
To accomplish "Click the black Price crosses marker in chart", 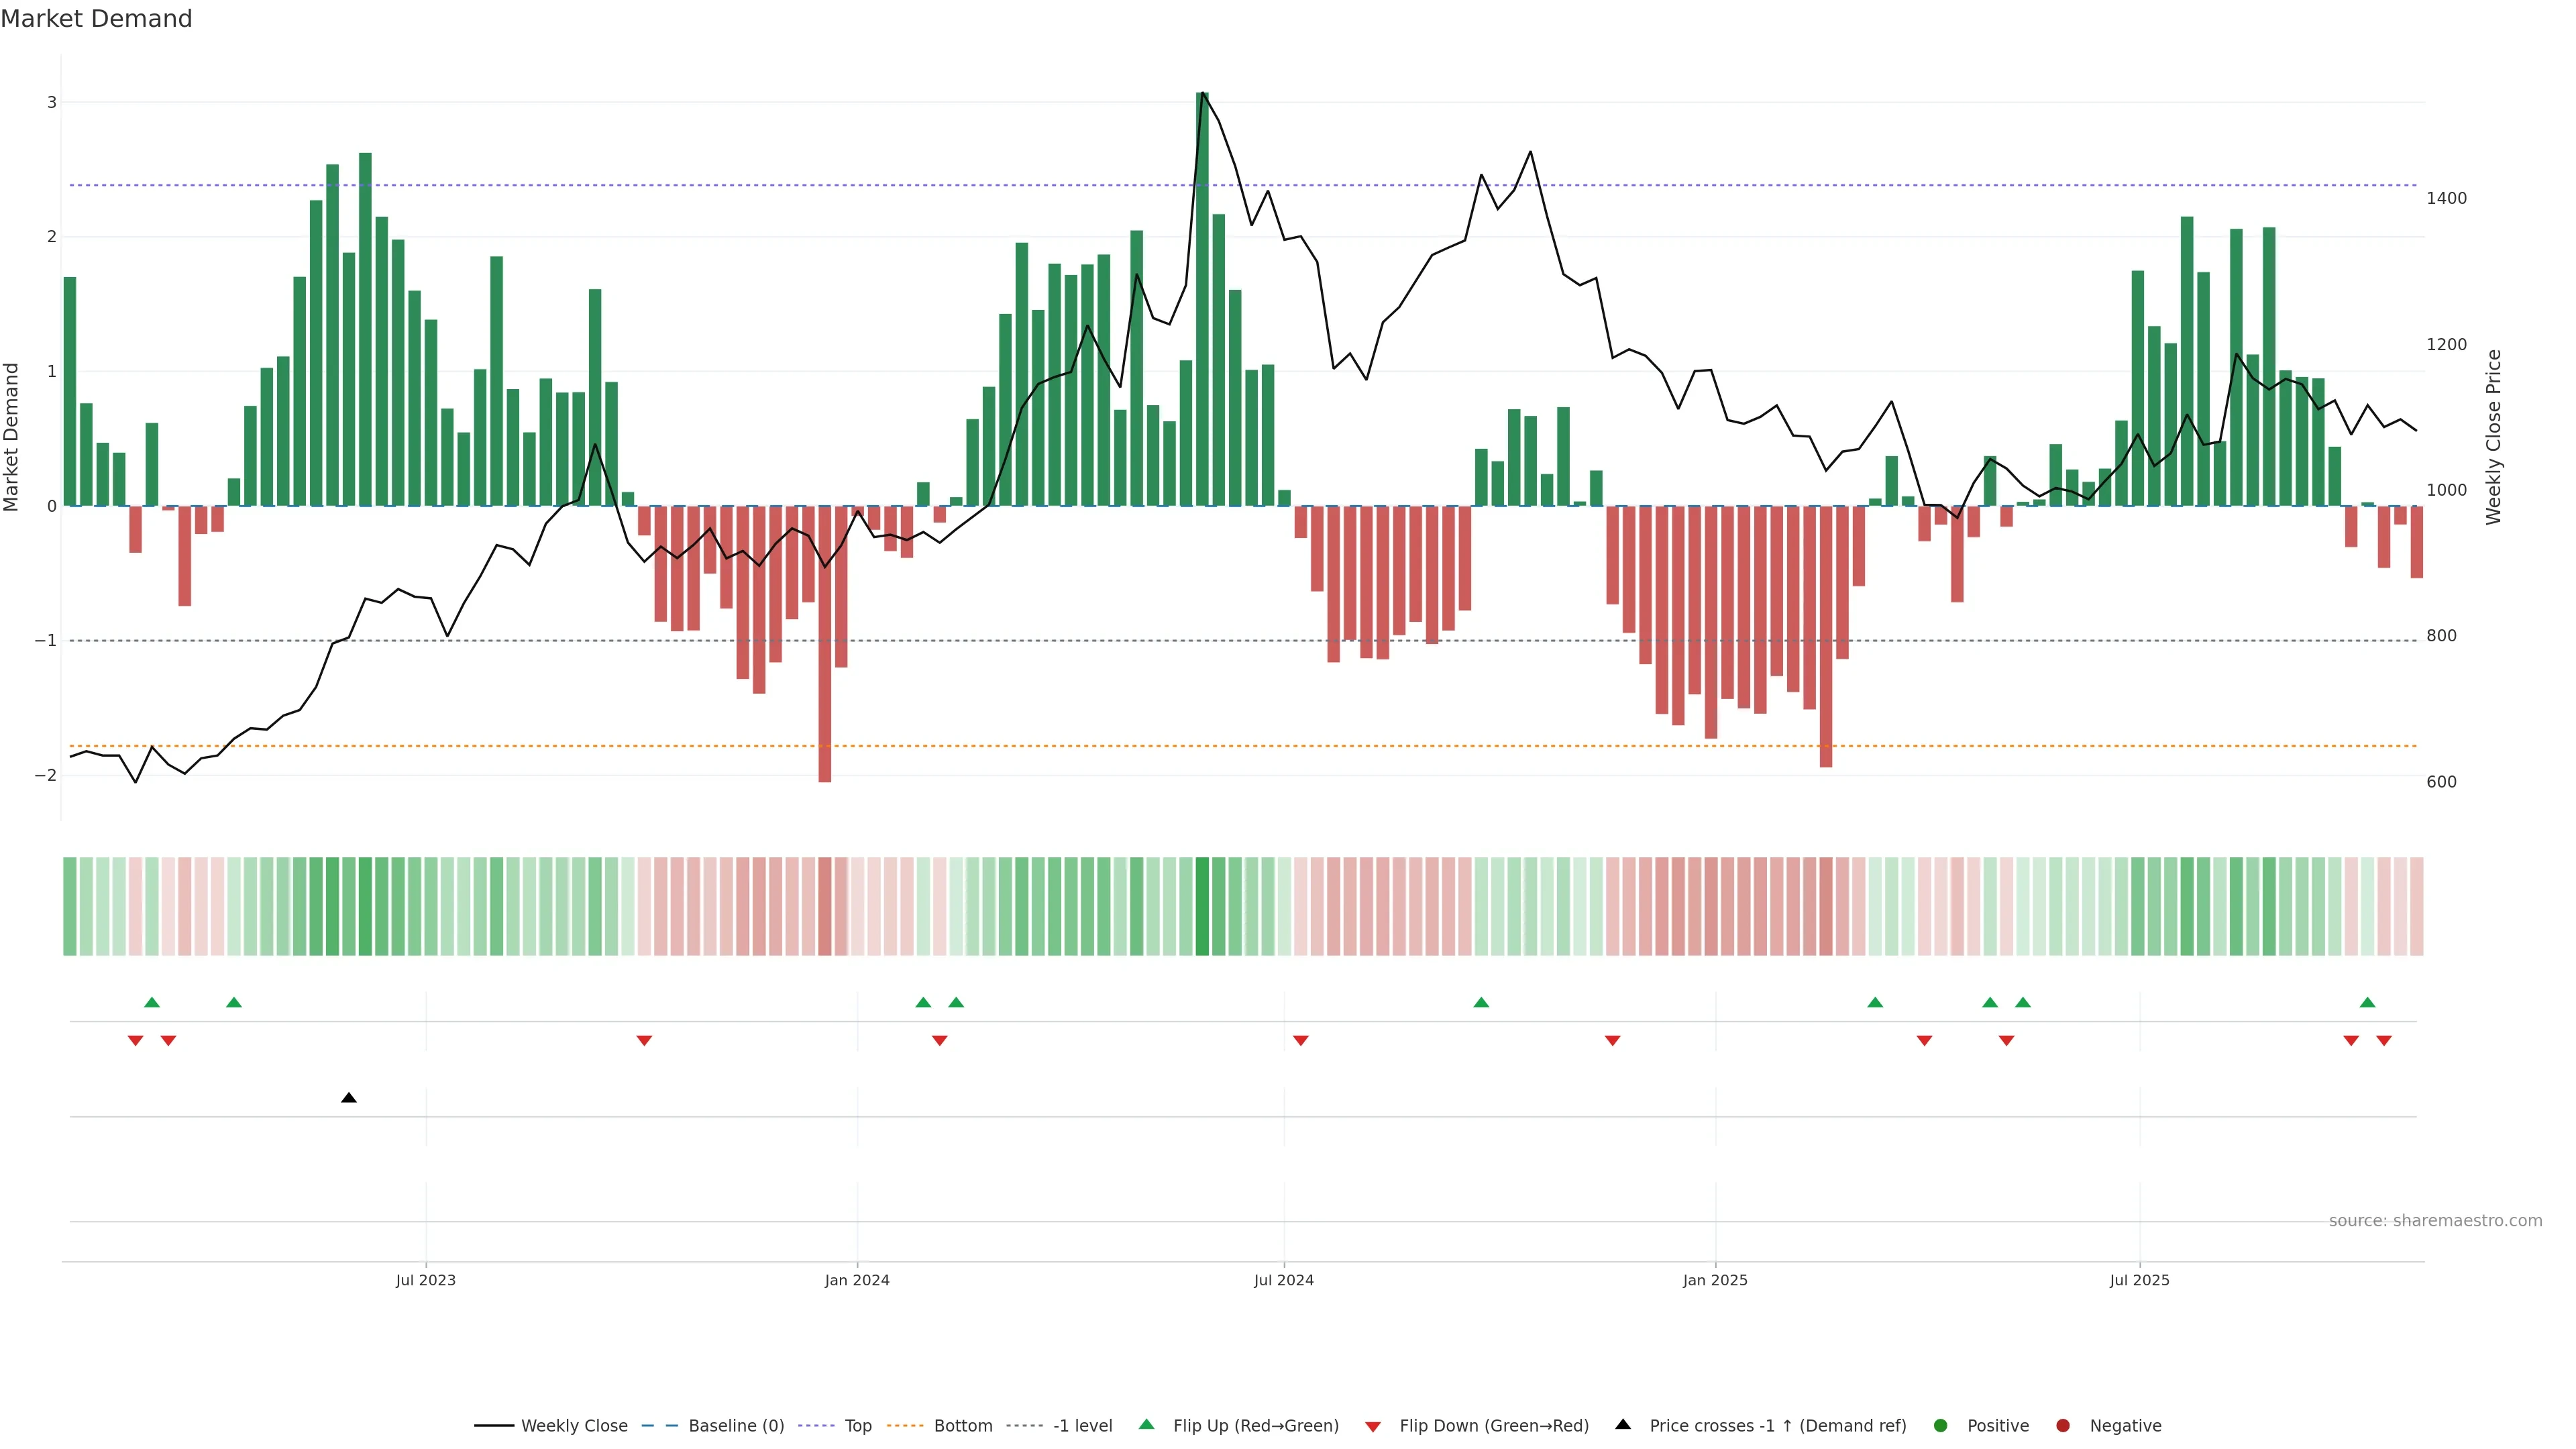I will point(348,1098).
